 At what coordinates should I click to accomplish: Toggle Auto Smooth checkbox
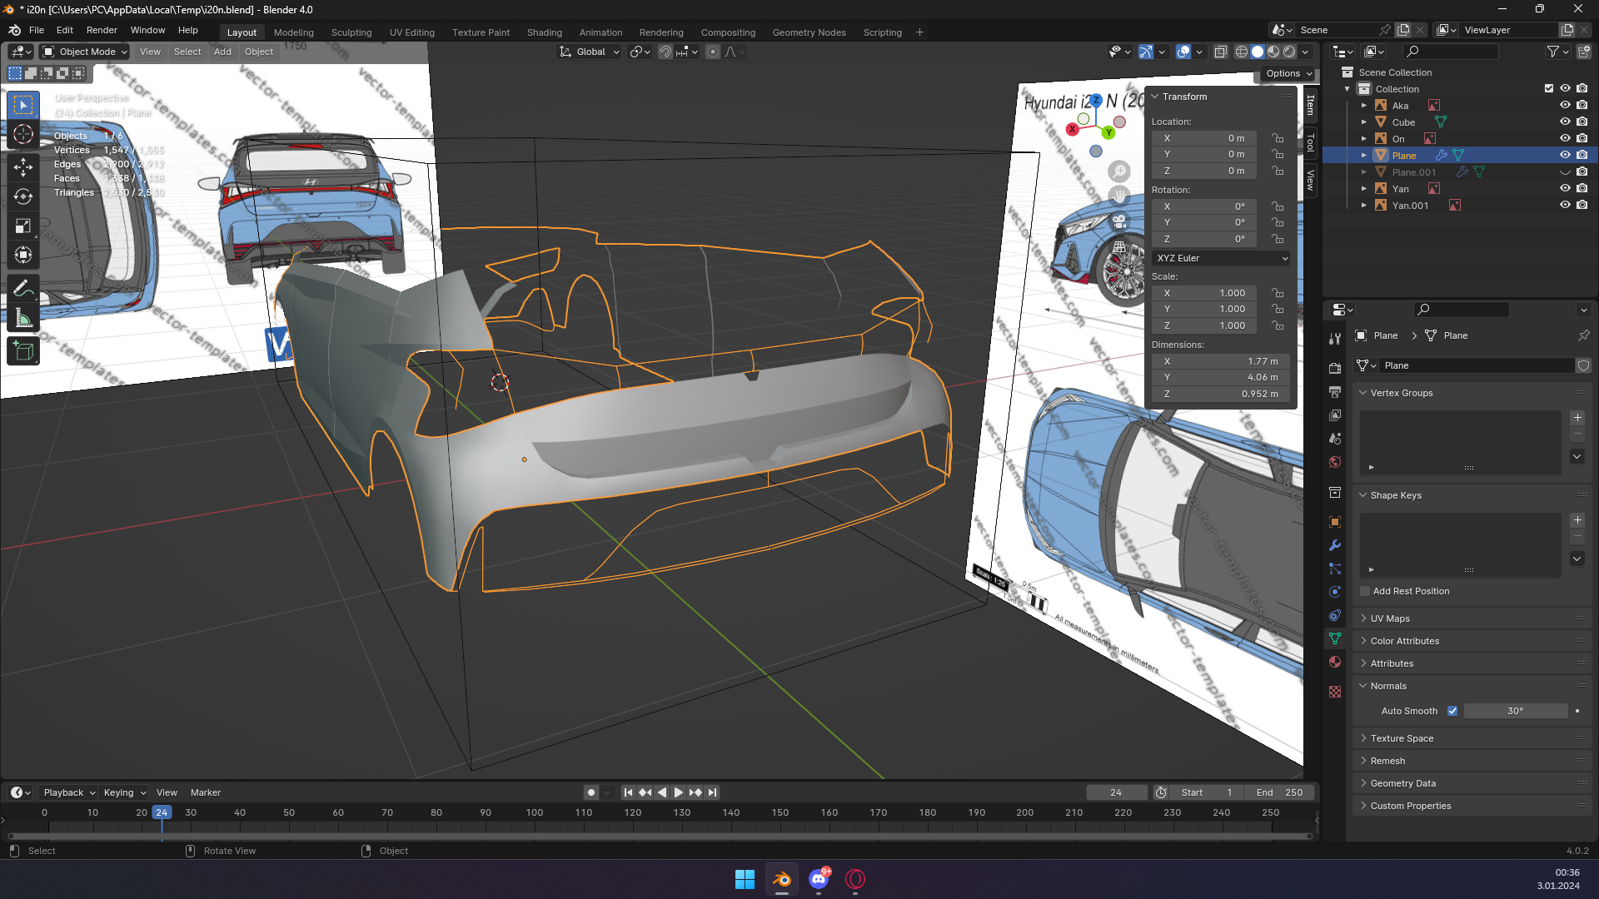[1452, 711]
